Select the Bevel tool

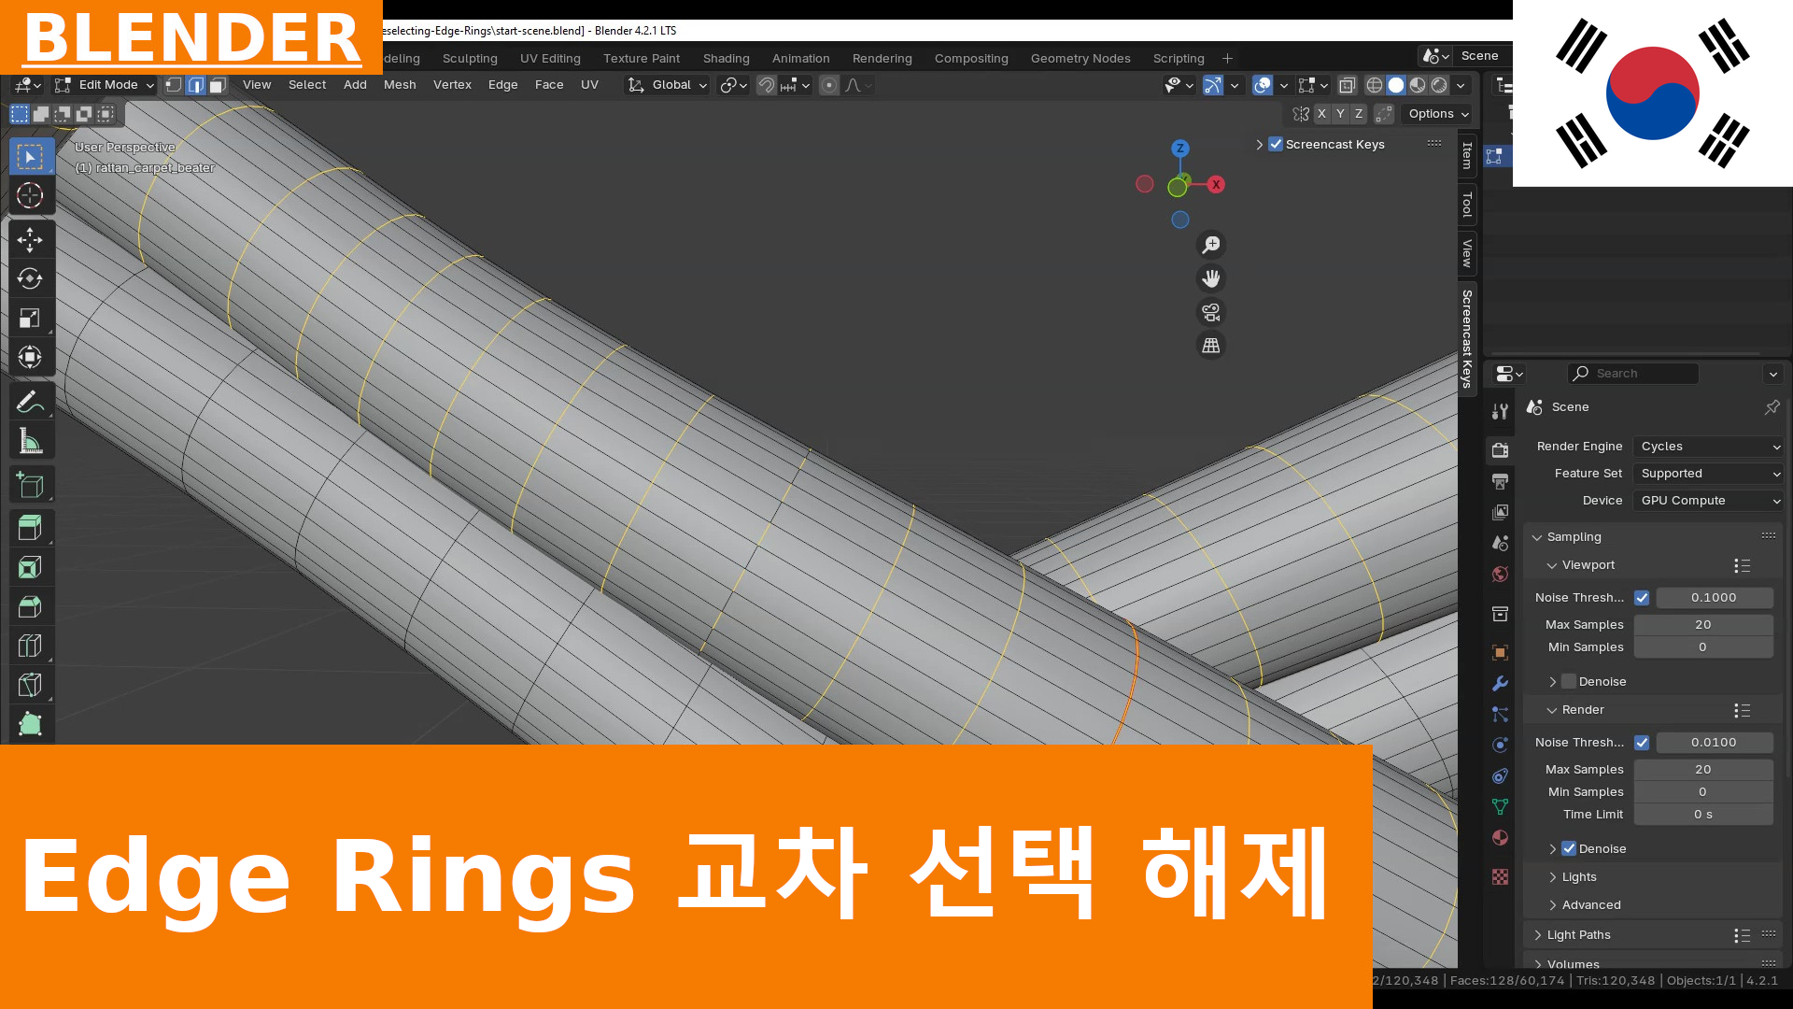pos(30,606)
